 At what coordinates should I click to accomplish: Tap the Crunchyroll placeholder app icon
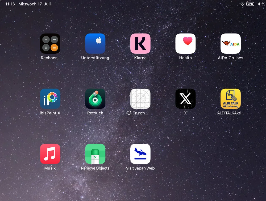click(140, 99)
